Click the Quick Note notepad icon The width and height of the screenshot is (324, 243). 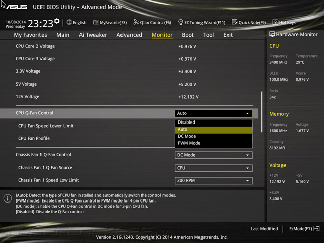tap(235, 22)
